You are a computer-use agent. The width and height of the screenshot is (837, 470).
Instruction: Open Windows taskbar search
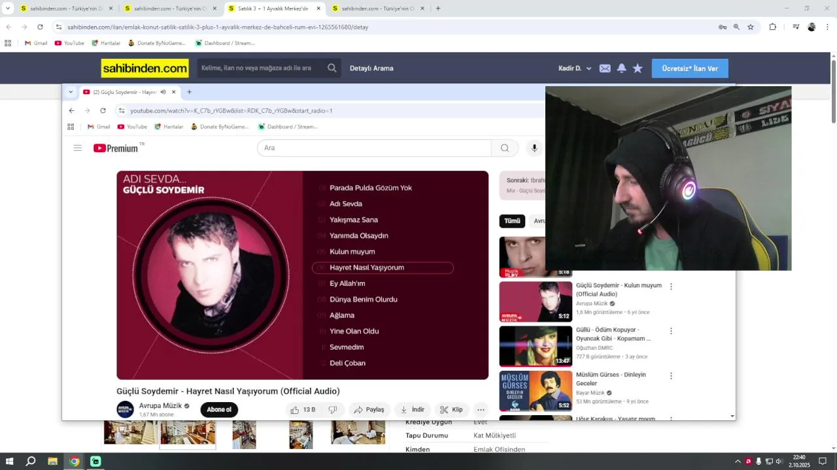(x=31, y=462)
